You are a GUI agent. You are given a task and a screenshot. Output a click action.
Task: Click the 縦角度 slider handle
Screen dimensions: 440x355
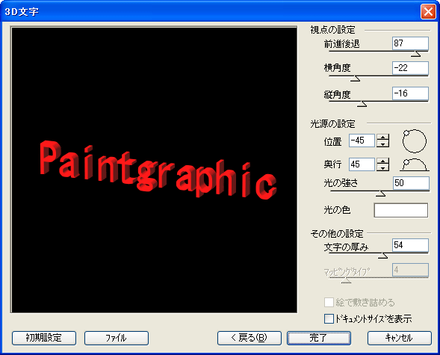pyautogui.click(x=362, y=104)
